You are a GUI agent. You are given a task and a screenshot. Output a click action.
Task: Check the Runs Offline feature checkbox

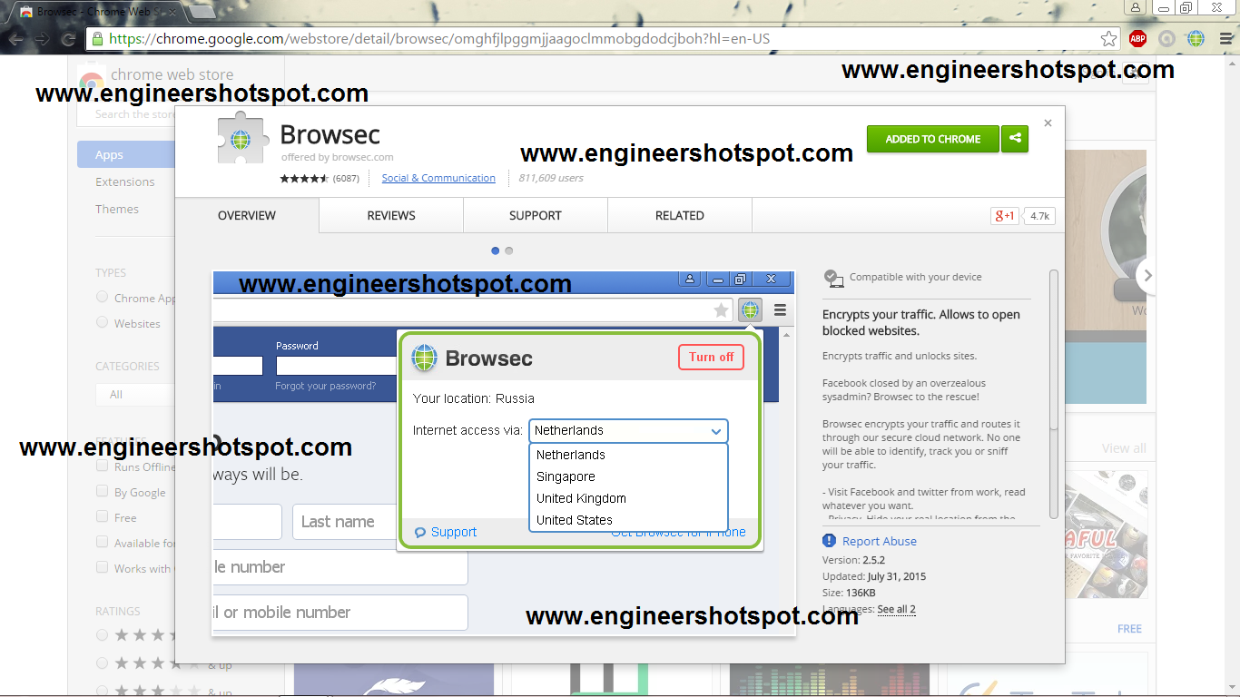(x=103, y=466)
